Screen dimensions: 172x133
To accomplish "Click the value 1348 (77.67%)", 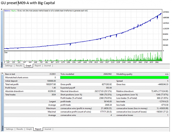I will tap(162, 95).
